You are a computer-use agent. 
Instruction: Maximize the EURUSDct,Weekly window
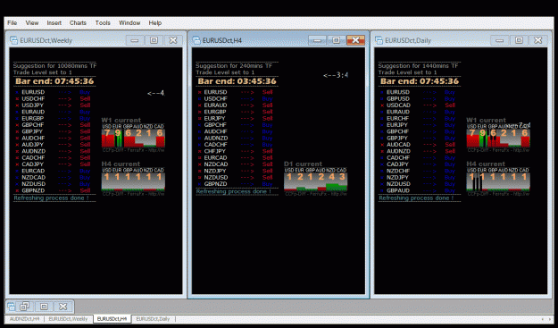pyautogui.click(x=154, y=40)
